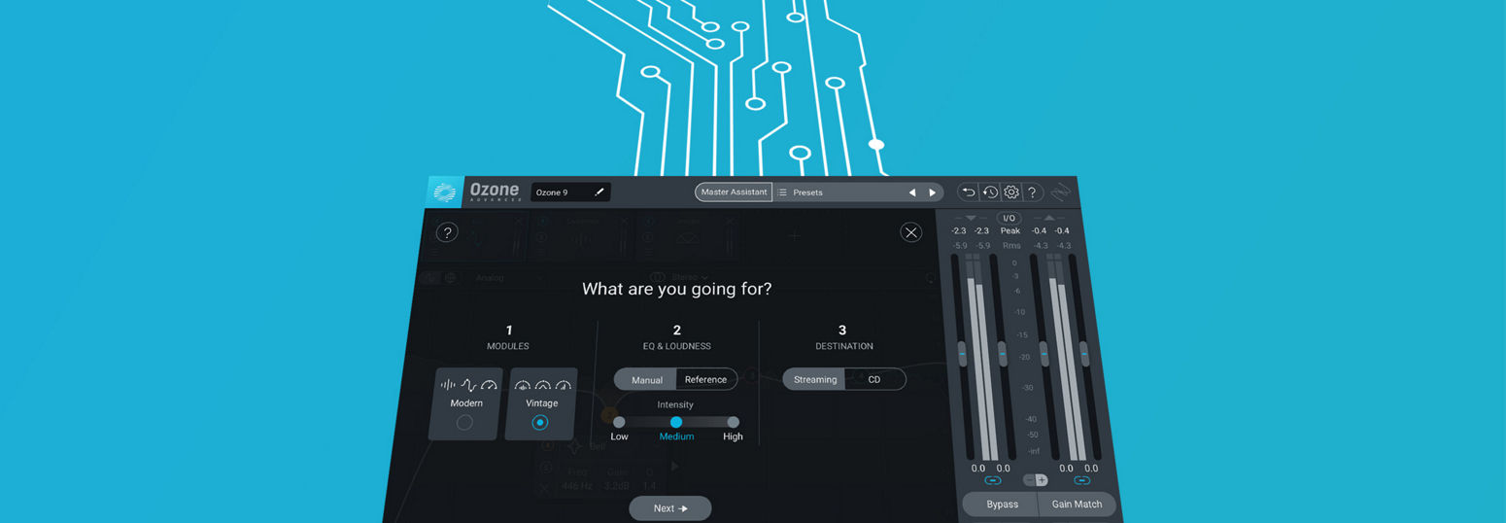Open the undo history clock icon
This screenshot has width=1506, height=523.
989,192
